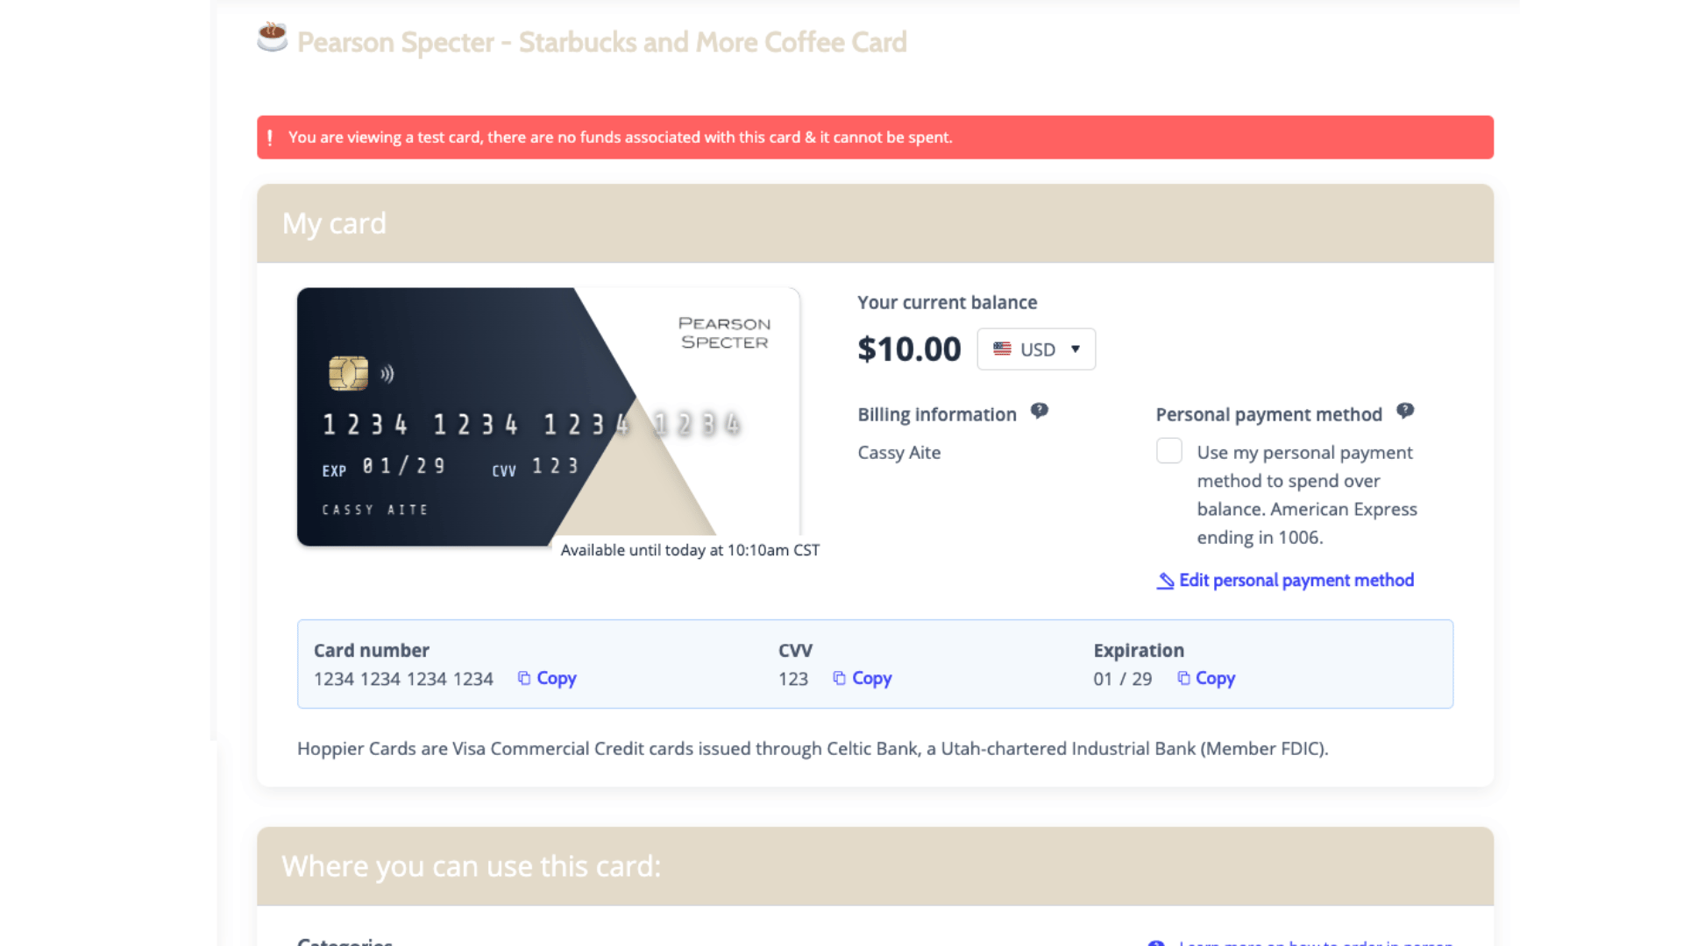This screenshot has height=946, width=1683.
Task: Click the copy icon beside the card number
Action: [x=524, y=677]
